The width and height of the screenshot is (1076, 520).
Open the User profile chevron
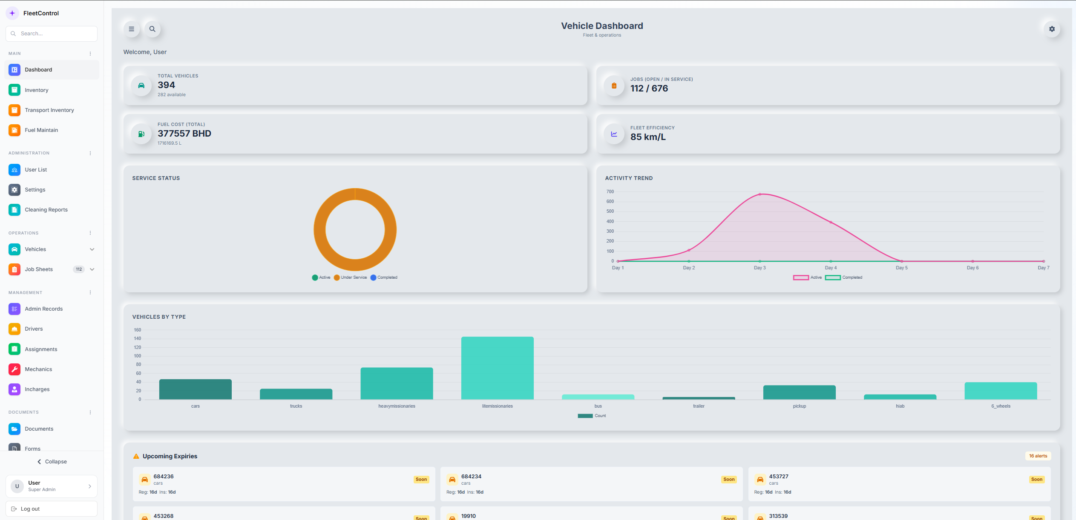point(89,486)
